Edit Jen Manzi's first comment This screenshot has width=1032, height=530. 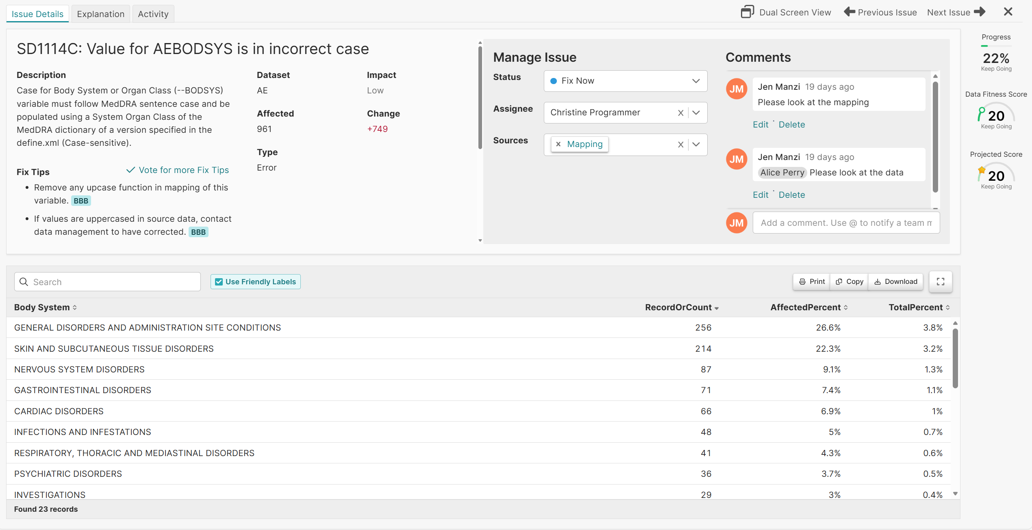click(x=760, y=124)
